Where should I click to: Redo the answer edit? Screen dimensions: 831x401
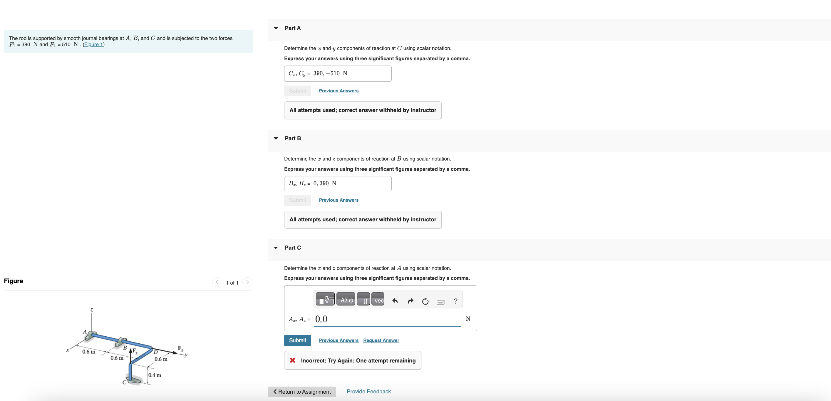coord(410,301)
